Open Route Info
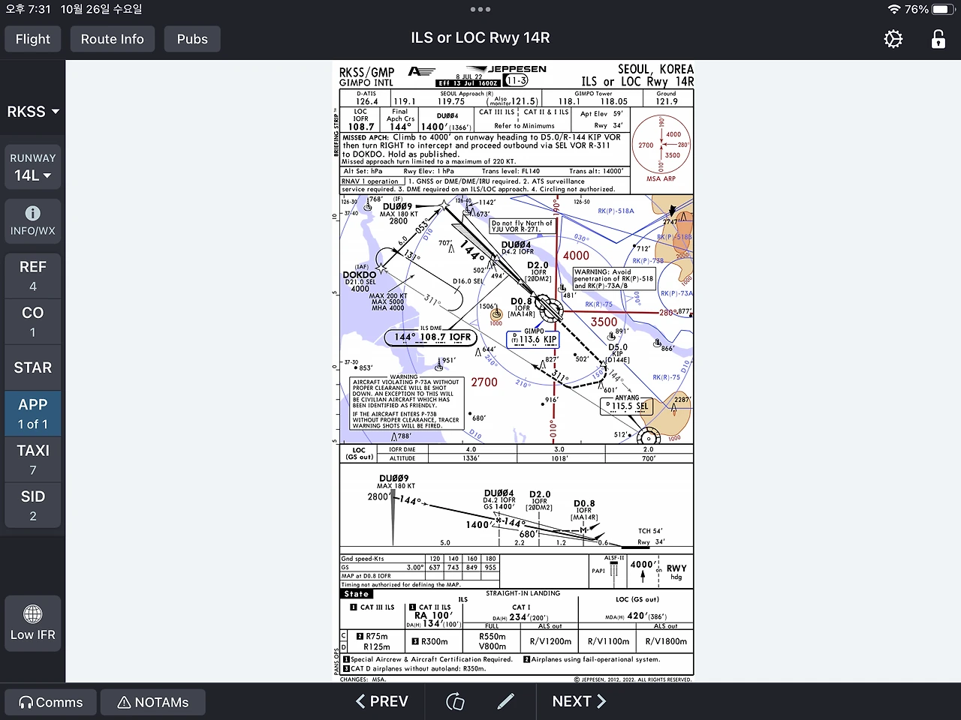Image resolution: width=961 pixels, height=720 pixels. click(113, 39)
